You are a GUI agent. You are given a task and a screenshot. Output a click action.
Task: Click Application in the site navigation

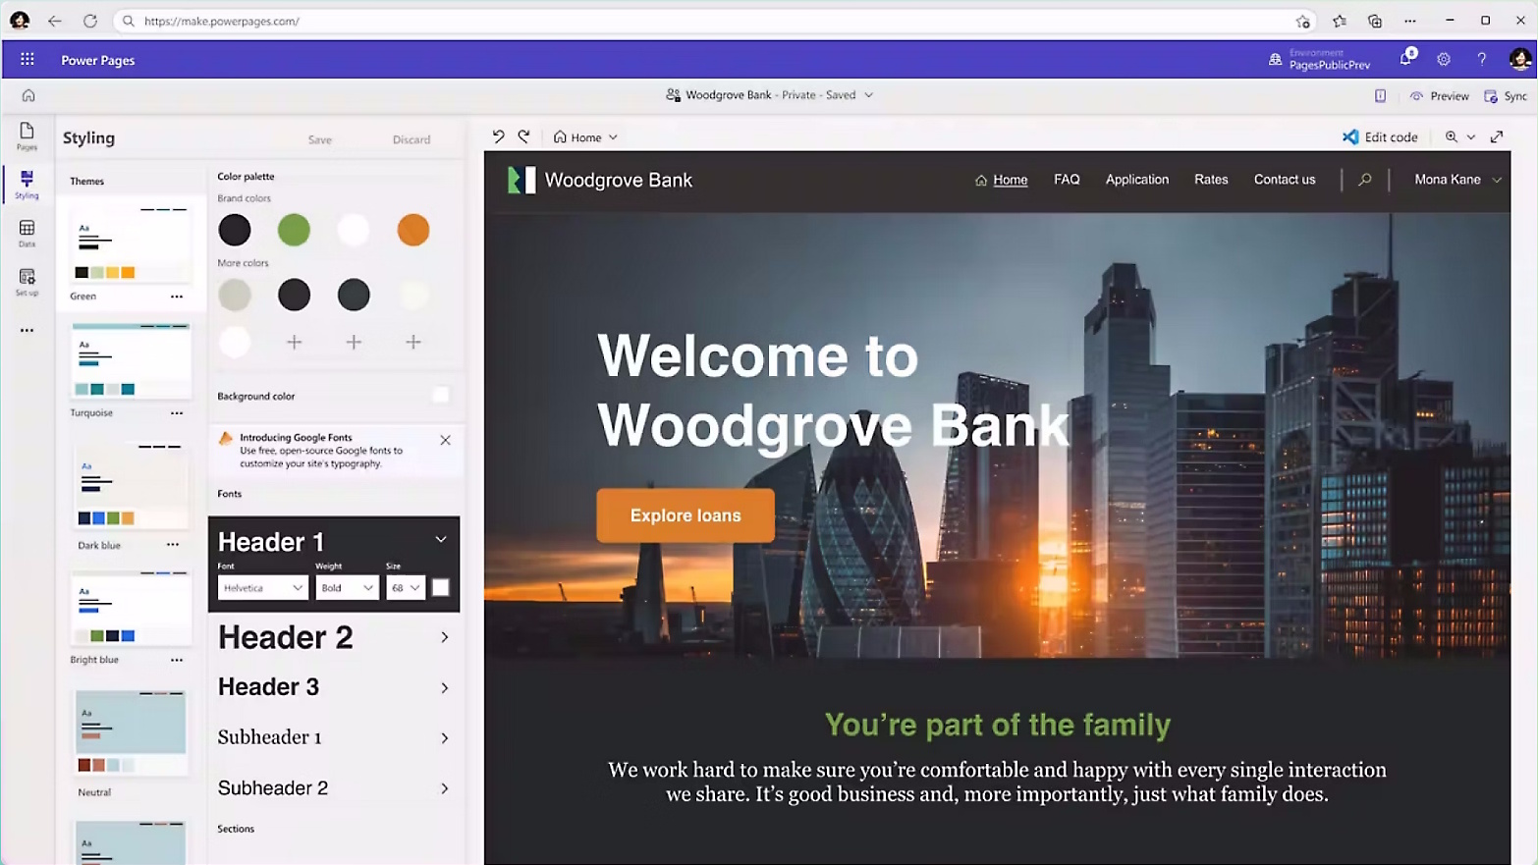tap(1137, 180)
